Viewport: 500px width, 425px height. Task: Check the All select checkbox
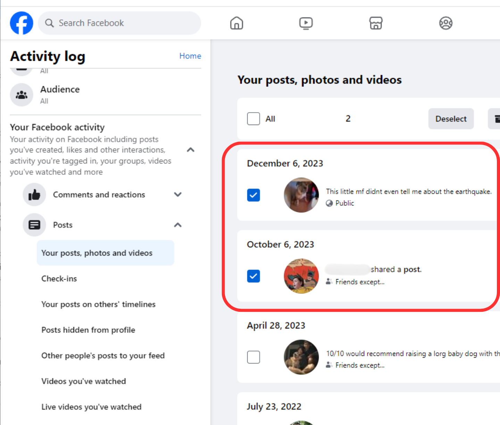click(253, 119)
